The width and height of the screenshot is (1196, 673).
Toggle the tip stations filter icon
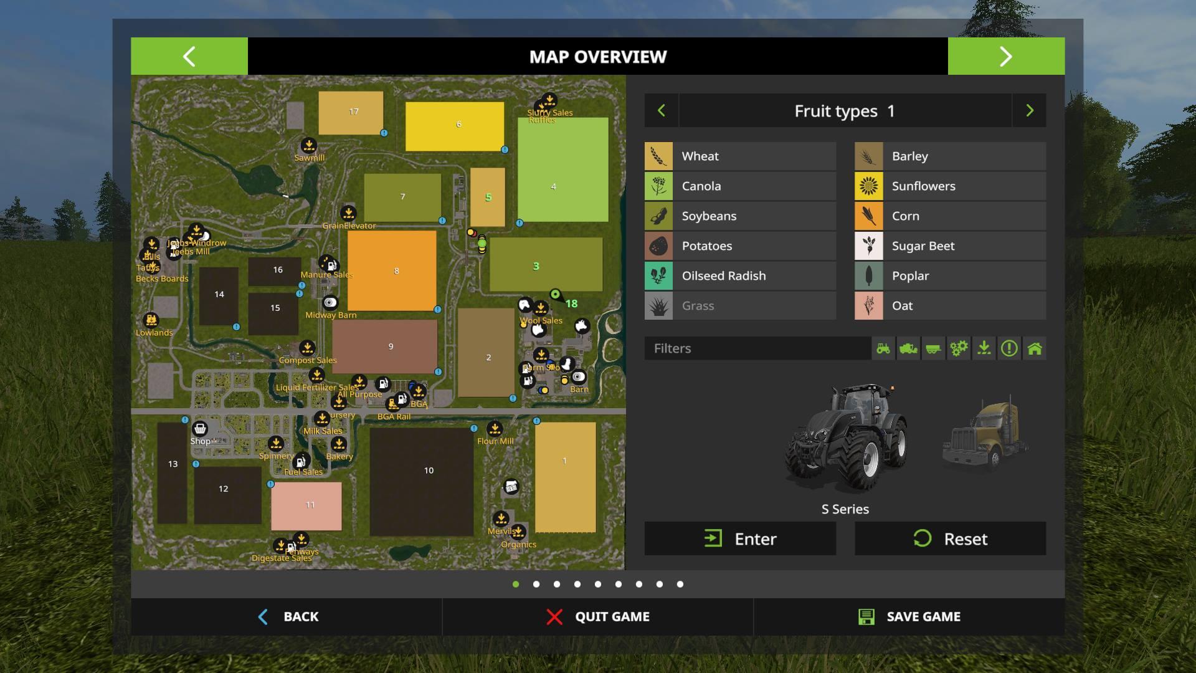point(984,348)
